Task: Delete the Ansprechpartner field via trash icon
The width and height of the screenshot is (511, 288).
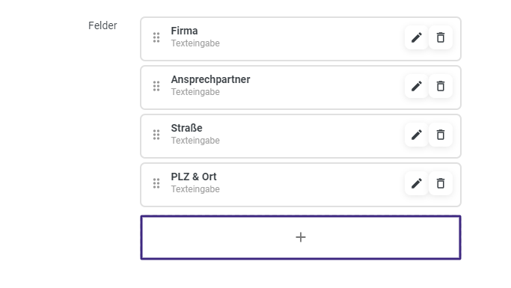Action: tap(441, 86)
